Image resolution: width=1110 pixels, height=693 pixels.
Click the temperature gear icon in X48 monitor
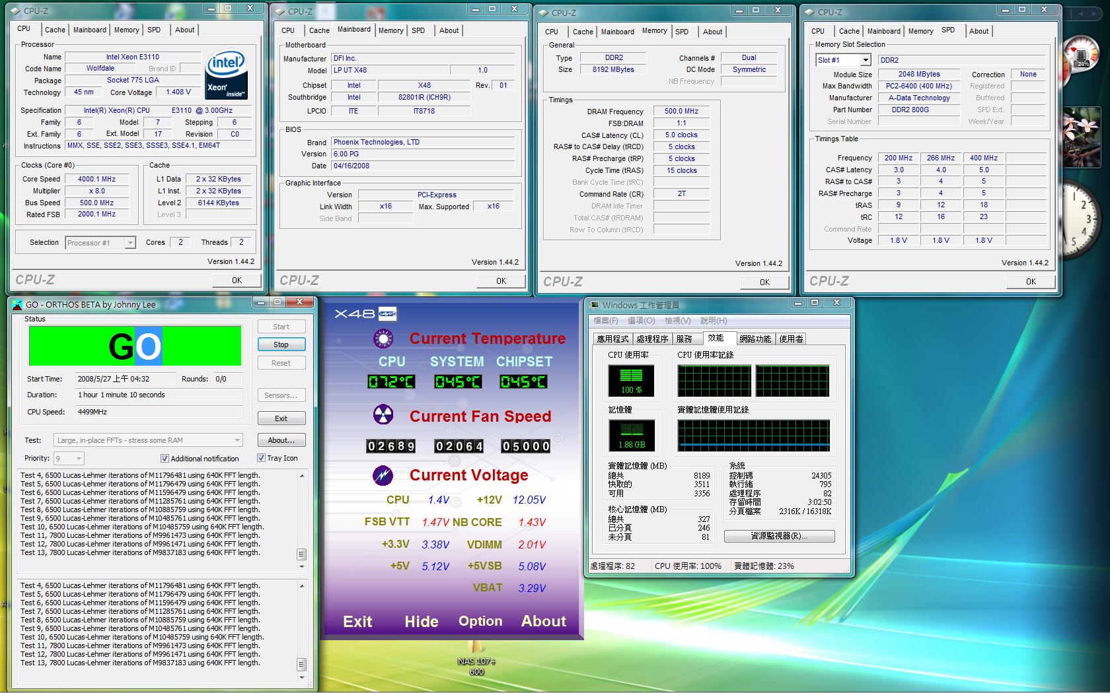click(x=383, y=339)
